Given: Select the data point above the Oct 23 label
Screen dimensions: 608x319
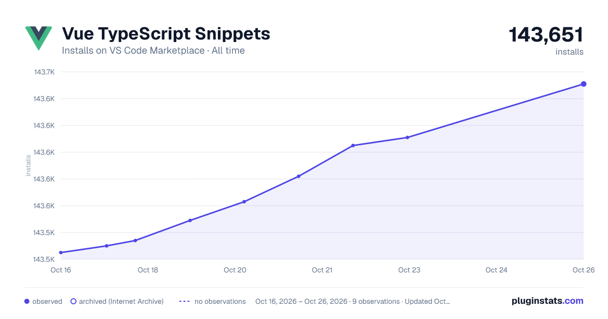Looking at the screenshot, I should coord(407,138).
